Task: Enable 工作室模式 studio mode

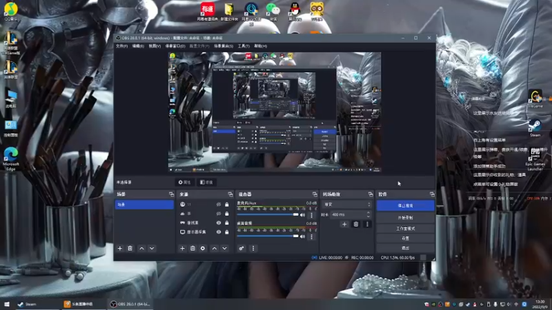Action: 405,229
